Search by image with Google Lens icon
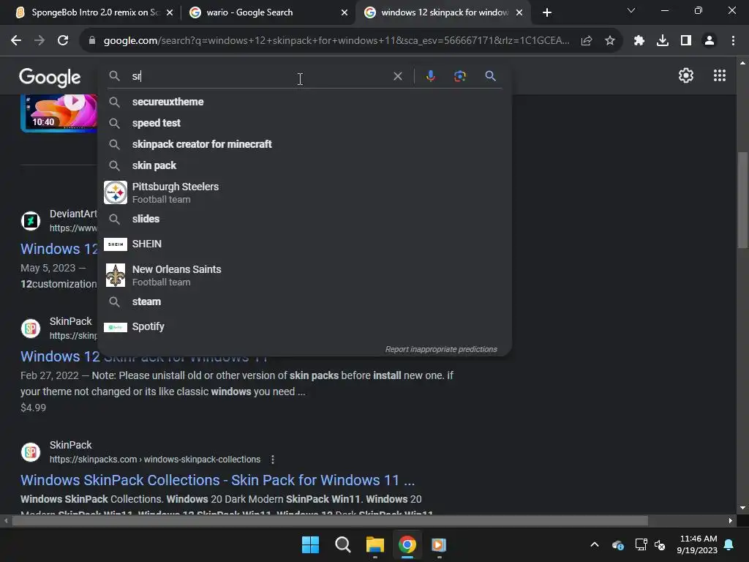The image size is (749, 562). click(459, 76)
